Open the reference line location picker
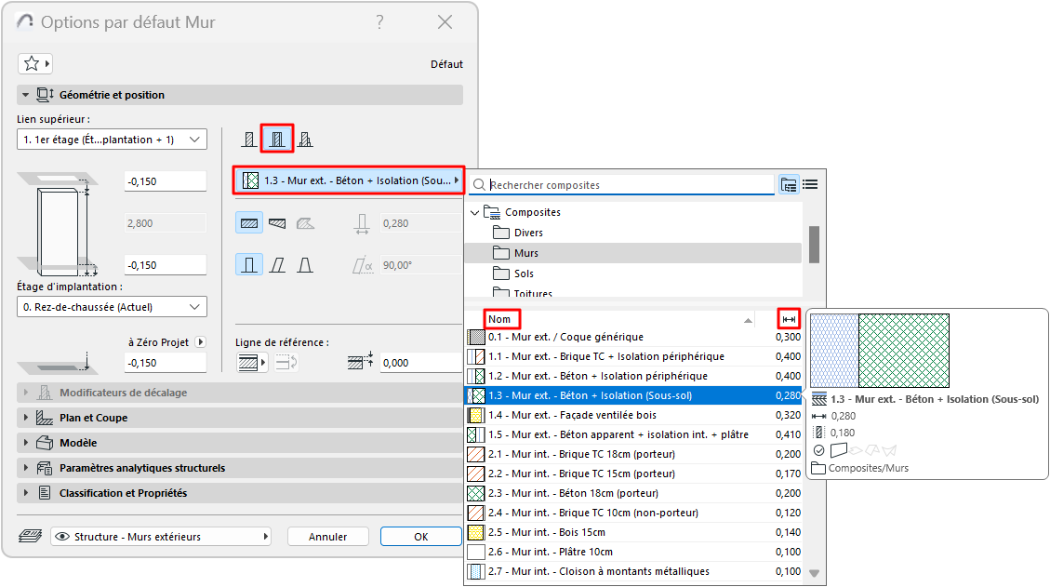The height and width of the screenshot is (587, 1050). (252, 363)
